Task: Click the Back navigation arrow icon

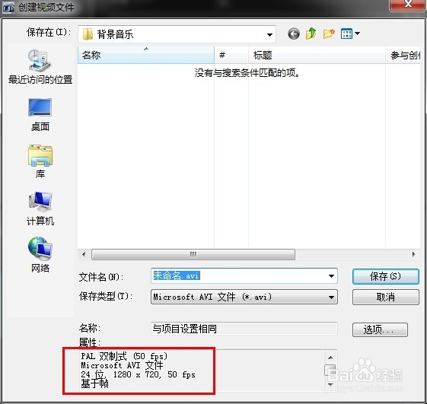Action: click(294, 34)
